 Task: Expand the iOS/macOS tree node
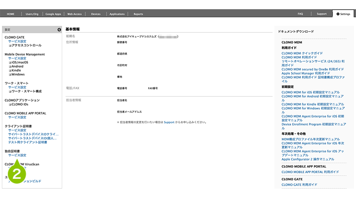10,62
